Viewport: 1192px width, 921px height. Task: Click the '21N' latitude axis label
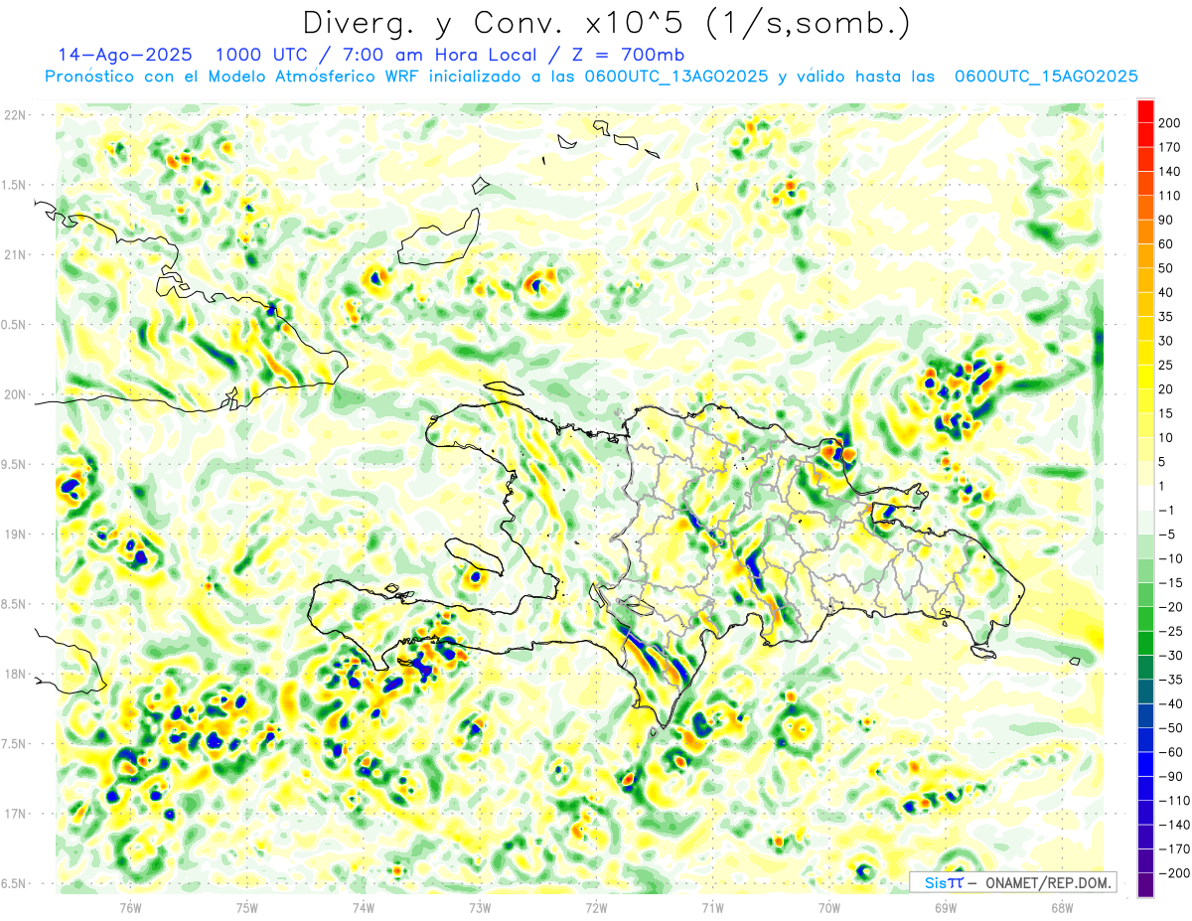14,254
